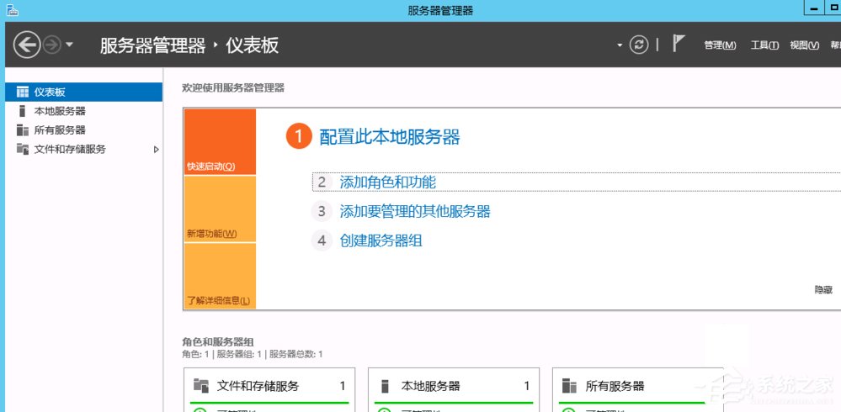
Task: Click the 仪表板 dashboard icon in sidebar
Action: (23, 92)
